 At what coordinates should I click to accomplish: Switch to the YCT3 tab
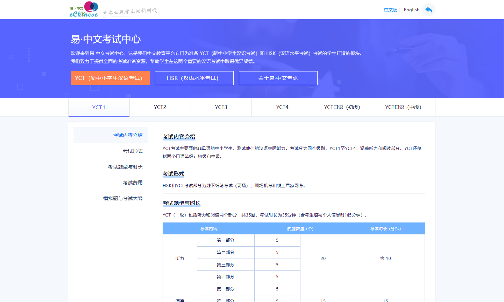[x=221, y=107]
